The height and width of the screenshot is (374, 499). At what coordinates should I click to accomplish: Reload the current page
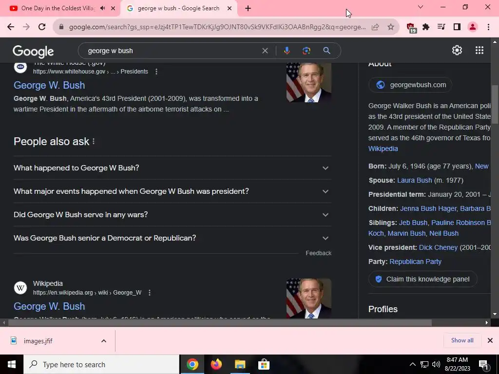click(x=42, y=27)
